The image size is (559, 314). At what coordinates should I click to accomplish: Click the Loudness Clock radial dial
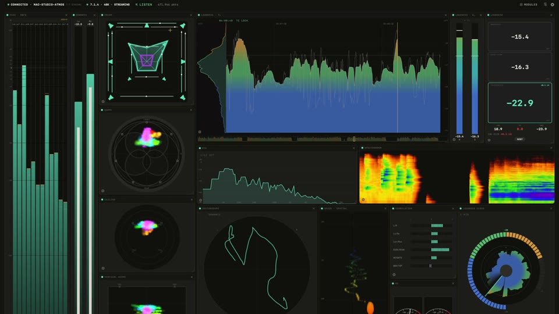[x=506, y=270]
